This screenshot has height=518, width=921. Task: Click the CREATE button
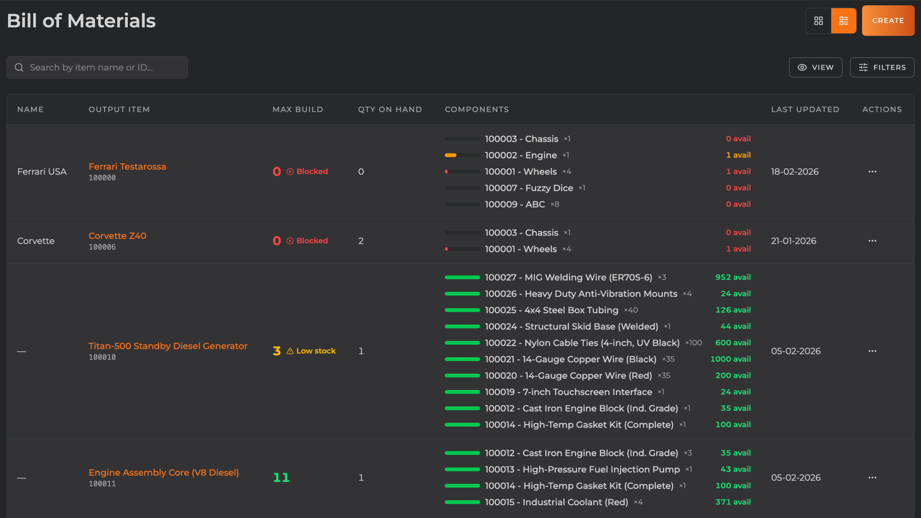click(888, 21)
